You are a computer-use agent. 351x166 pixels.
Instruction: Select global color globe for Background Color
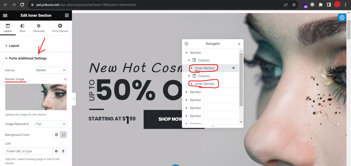click(57, 135)
